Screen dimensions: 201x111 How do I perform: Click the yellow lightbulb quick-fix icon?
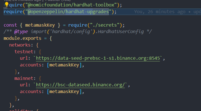tap(6, 4)
